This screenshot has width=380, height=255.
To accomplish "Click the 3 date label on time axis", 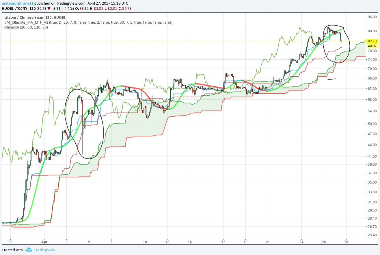I will pyautogui.click(x=66, y=242).
